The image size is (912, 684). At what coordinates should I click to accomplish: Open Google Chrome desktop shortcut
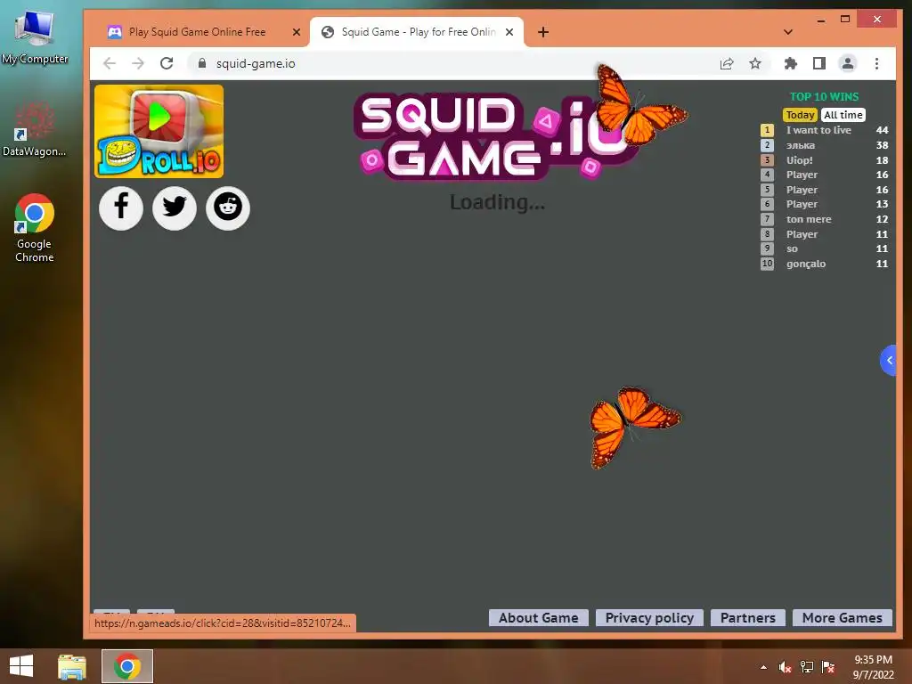point(35,228)
